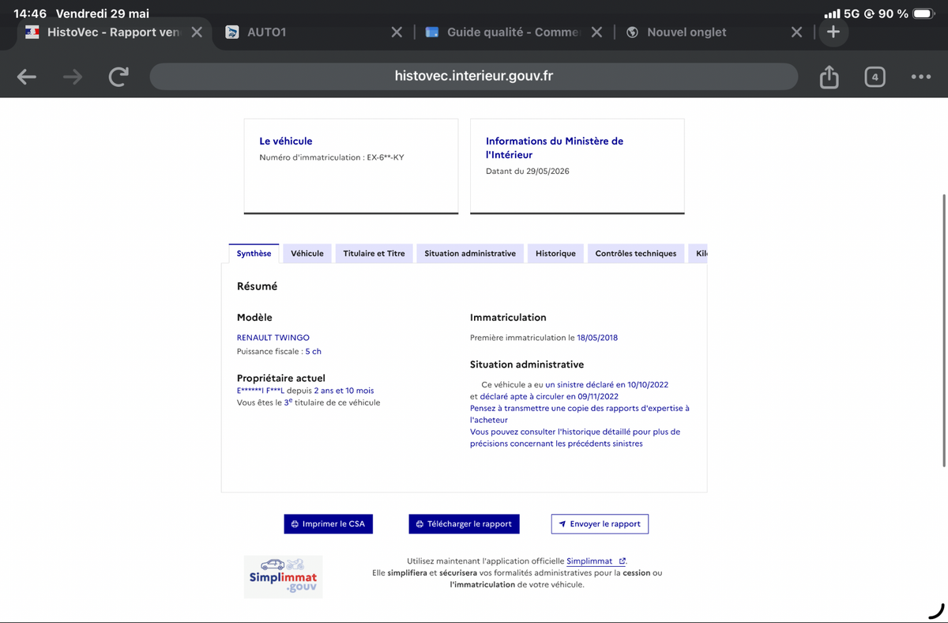Click the Télécharger le rapport button
The height and width of the screenshot is (623, 948).
465,523
